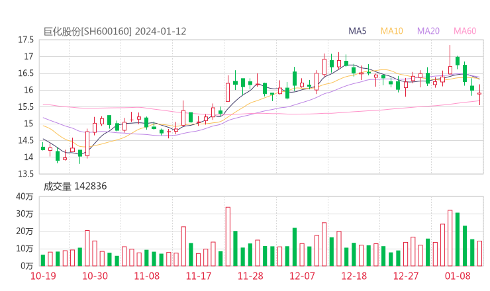490x291 pixels.
Task: Click the 10-19 date axis label
Action: click(43, 276)
